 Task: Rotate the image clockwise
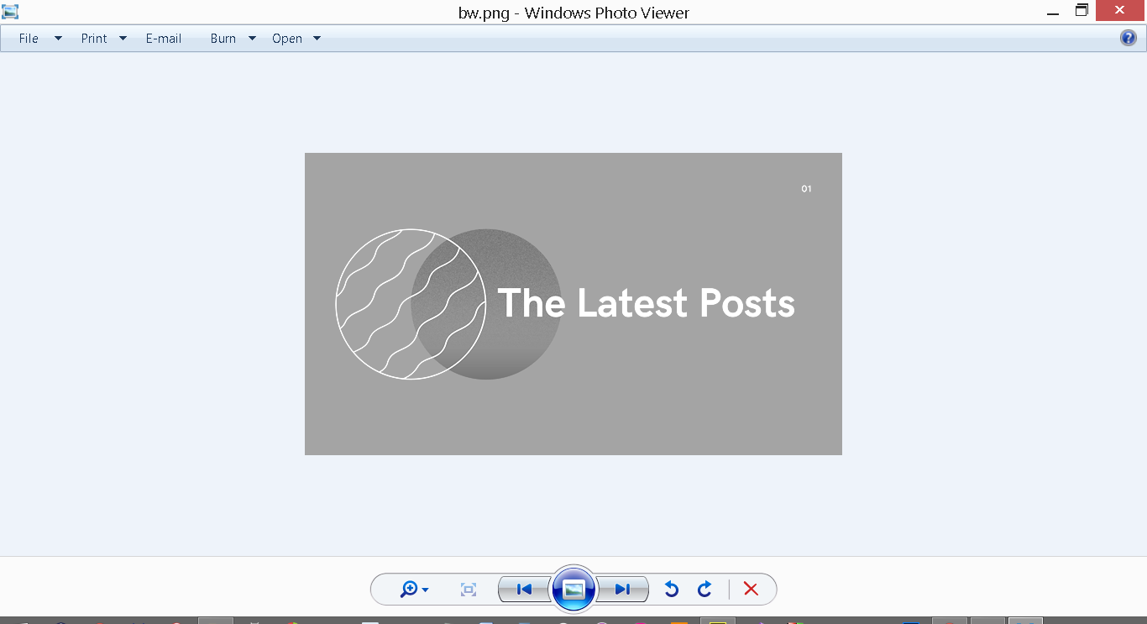pyautogui.click(x=704, y=590)
